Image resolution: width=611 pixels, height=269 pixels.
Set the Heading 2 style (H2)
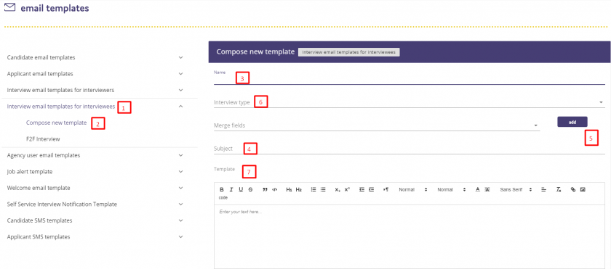pos(298,189)
